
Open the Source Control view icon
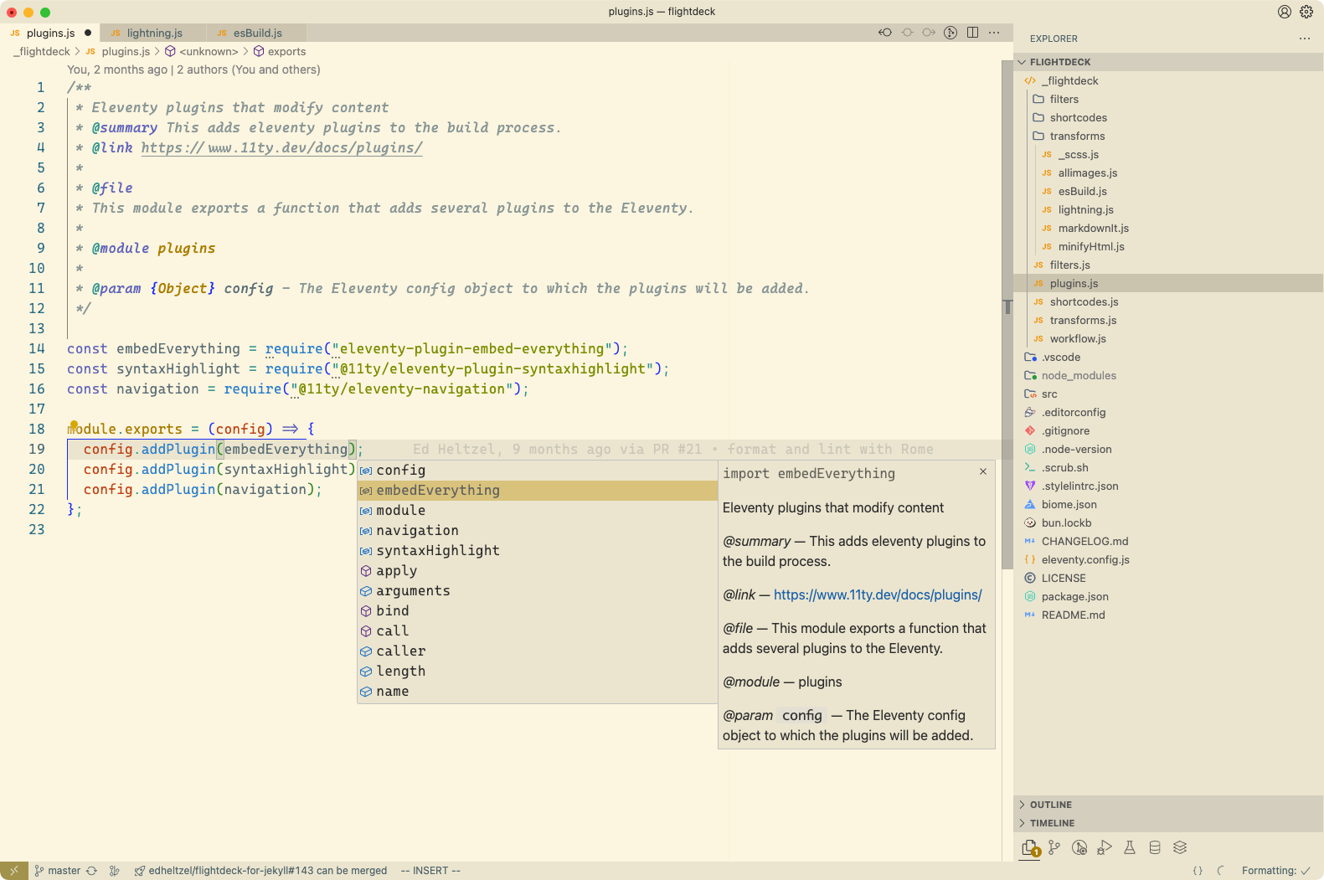pos(1054,847)
